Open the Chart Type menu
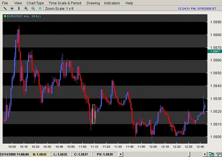This screenshot has width=222, height=157. (35, 3)
